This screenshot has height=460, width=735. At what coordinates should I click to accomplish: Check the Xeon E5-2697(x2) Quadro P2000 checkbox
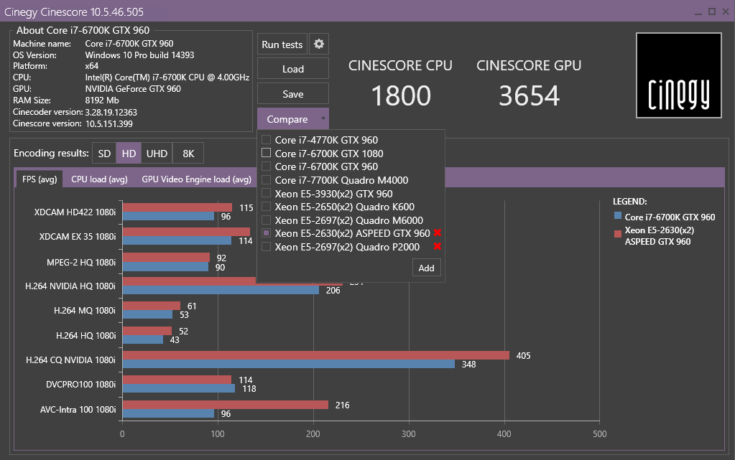267,246
